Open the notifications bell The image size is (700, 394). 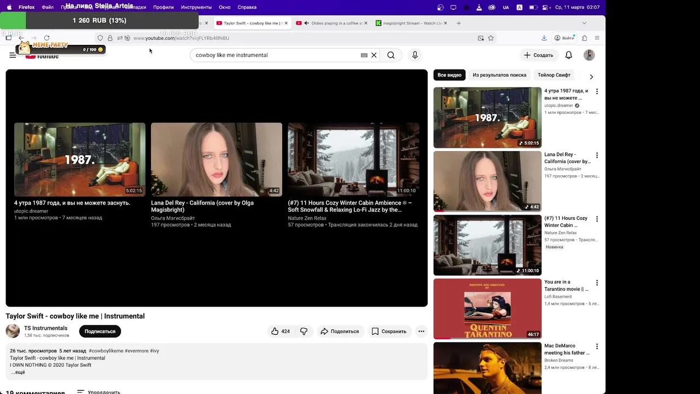click(x=569, y=55)
